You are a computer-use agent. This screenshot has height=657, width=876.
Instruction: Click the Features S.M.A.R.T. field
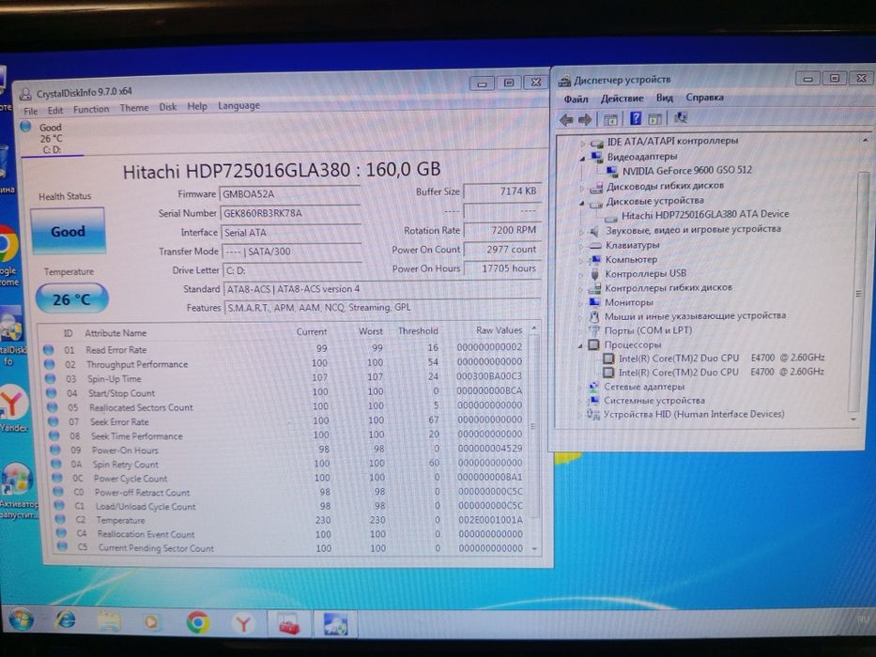pyautogui.click(x=381, y=308)
